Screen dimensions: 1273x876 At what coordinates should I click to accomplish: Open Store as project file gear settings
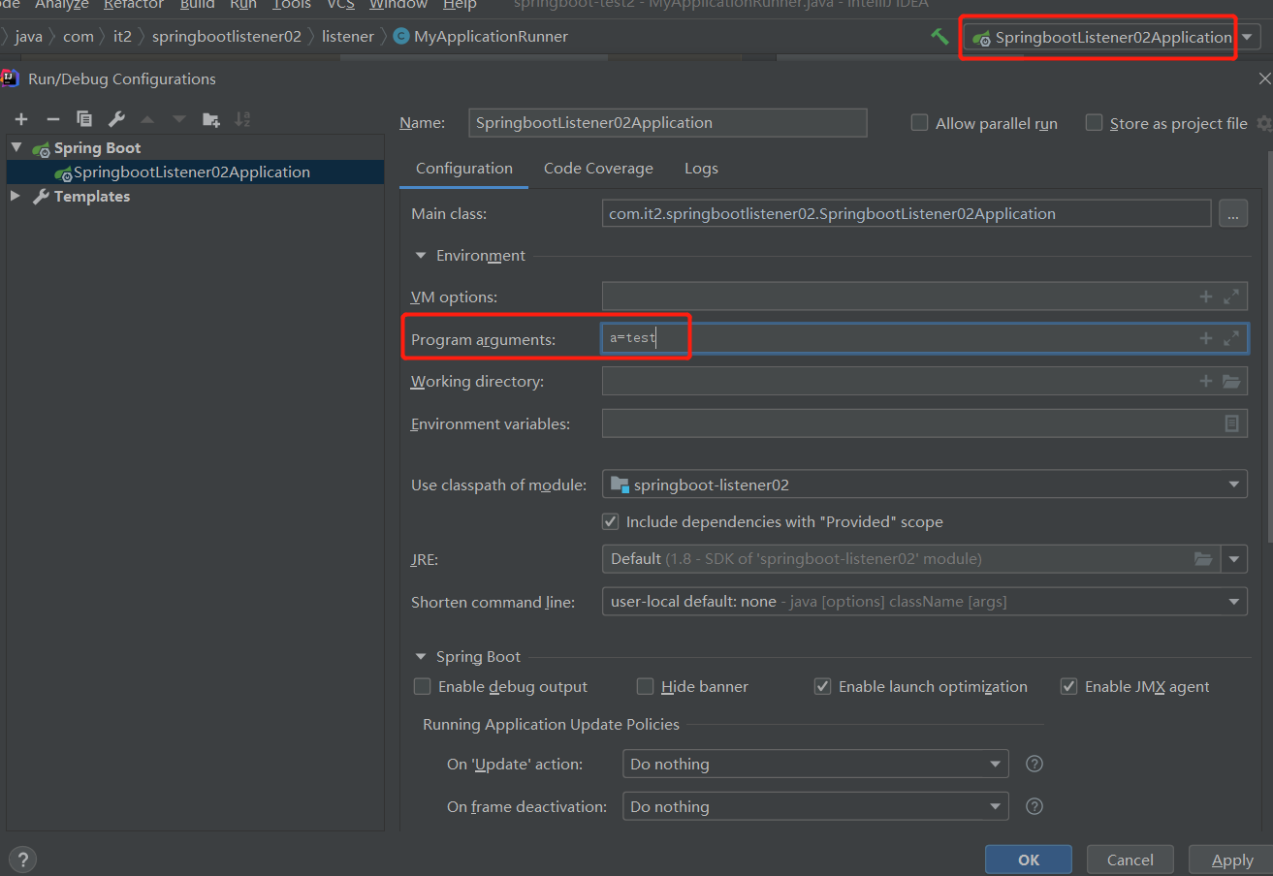click(1264, 123)
